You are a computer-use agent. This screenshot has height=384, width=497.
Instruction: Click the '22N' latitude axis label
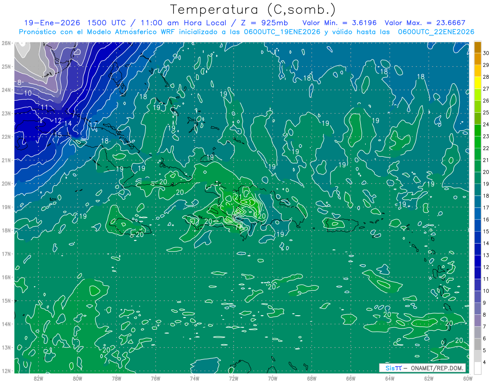pyautogui.click(x=6, y=137)
